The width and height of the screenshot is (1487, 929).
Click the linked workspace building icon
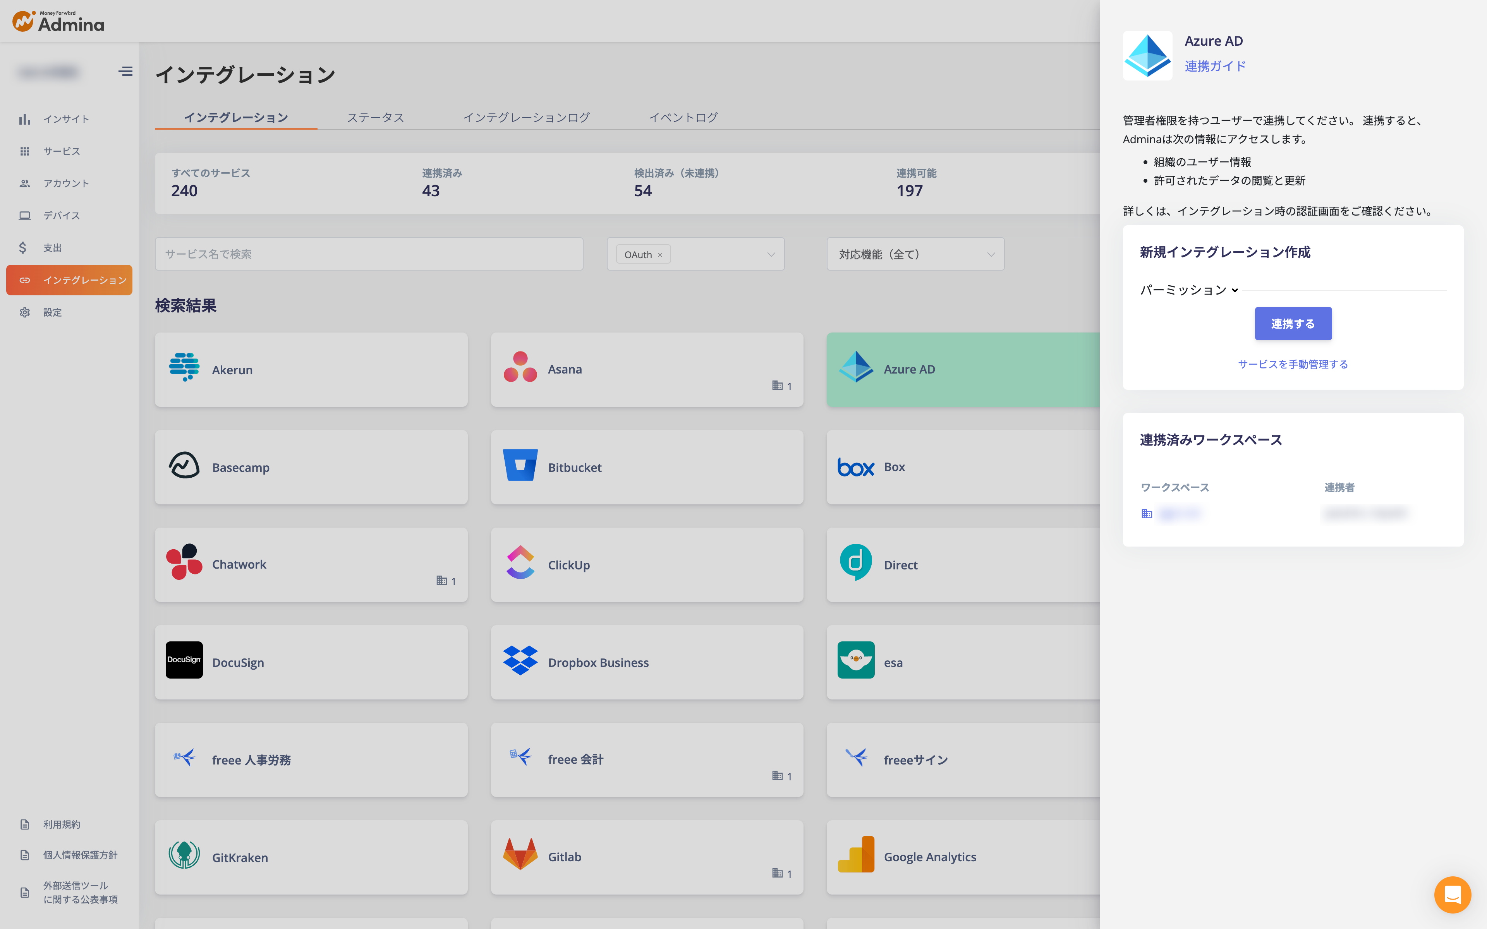click(x=1147, y=514)
